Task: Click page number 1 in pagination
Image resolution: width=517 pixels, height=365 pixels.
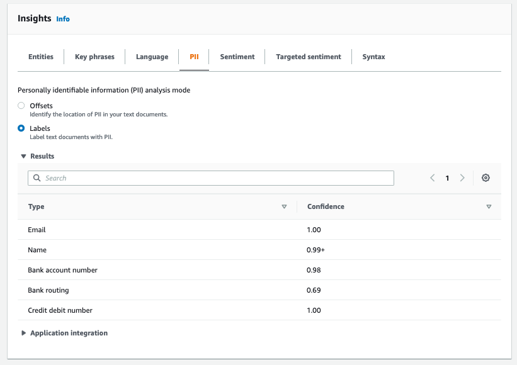Action: tap(447, 178)
